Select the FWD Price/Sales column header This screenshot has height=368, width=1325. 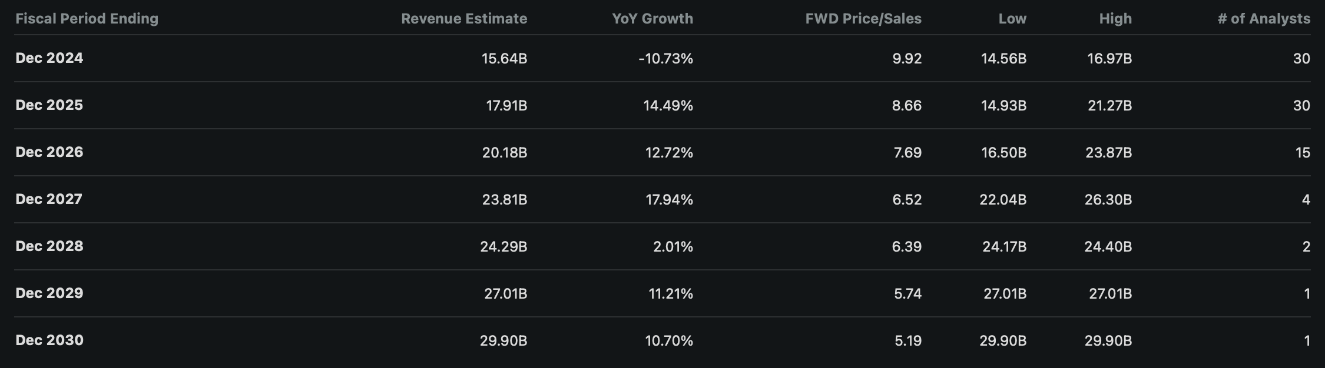(863, 19)
